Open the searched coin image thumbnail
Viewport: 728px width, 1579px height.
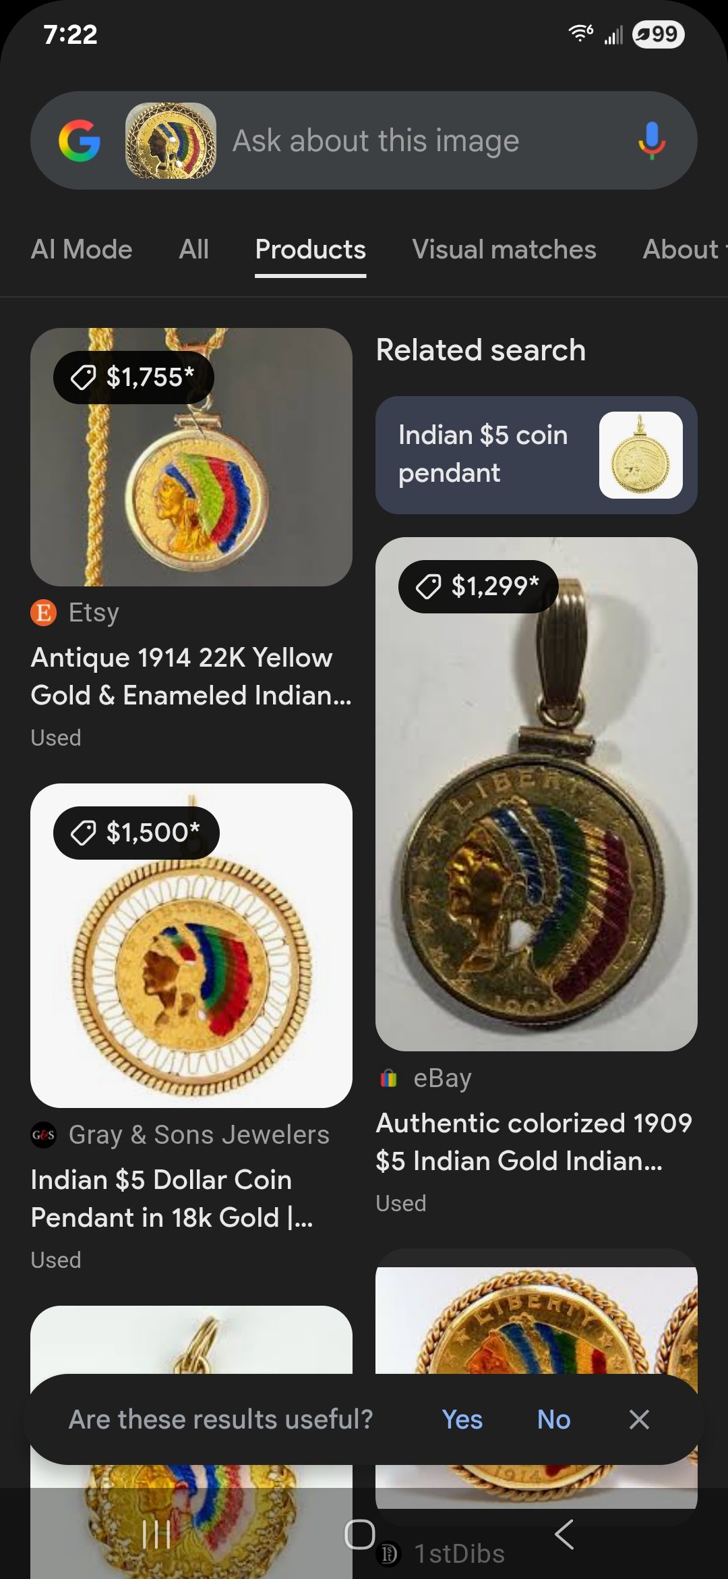coord(171,140)
